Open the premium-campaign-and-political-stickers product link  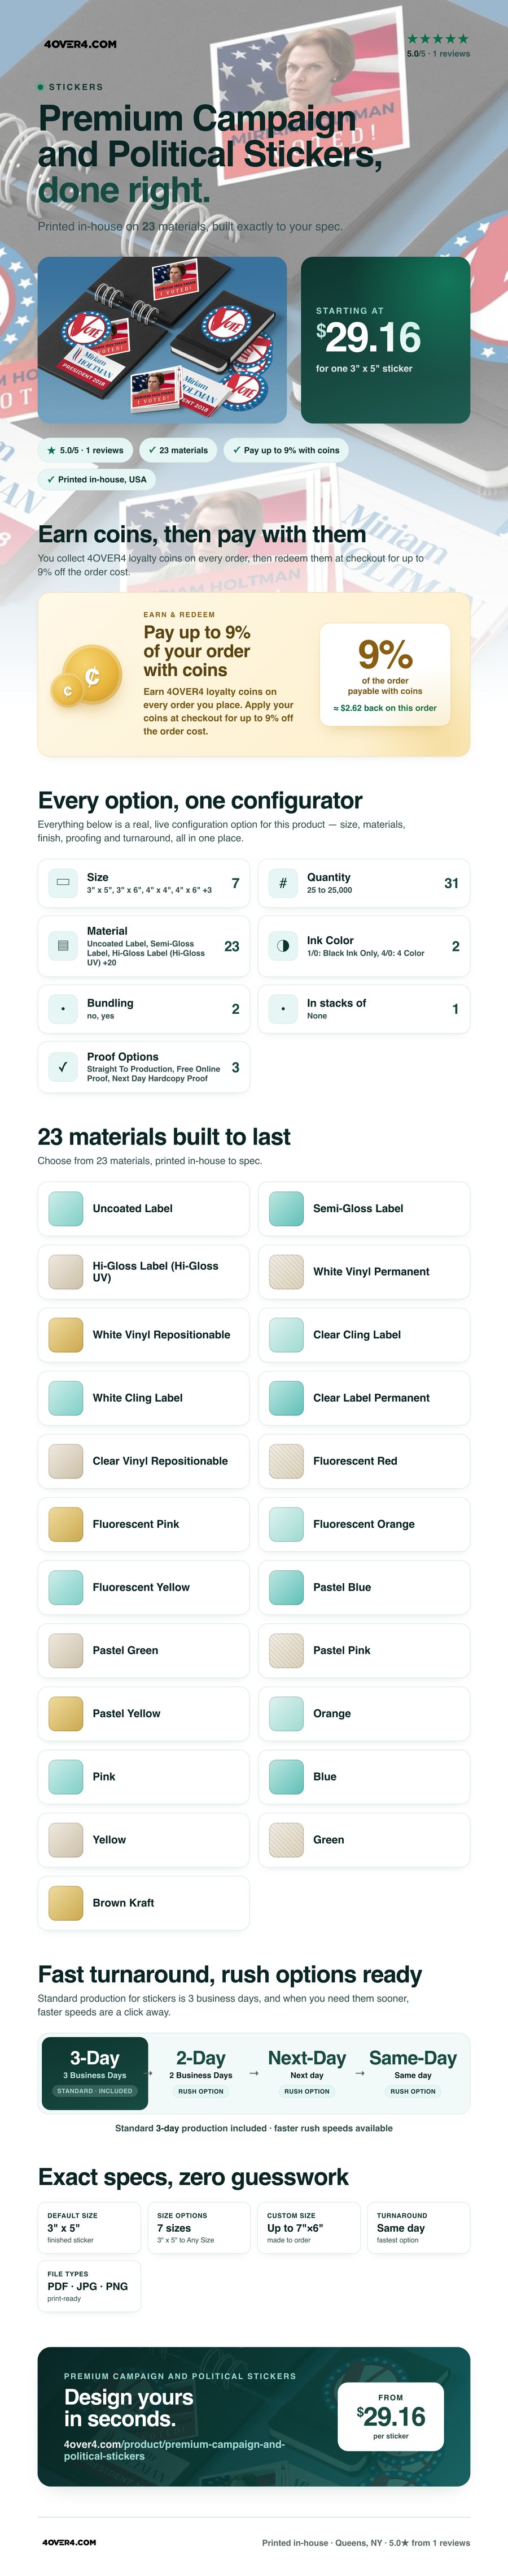pyautogui.click(x=174, y=2449)
